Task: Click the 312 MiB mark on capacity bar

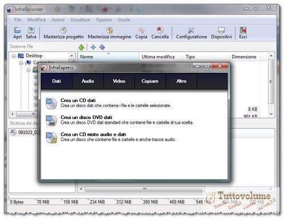Action: (x=123, y=202)
